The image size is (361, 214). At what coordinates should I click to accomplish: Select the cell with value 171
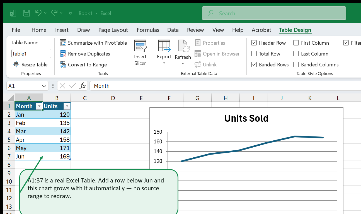pyautogui.click(x=57, y=148)
